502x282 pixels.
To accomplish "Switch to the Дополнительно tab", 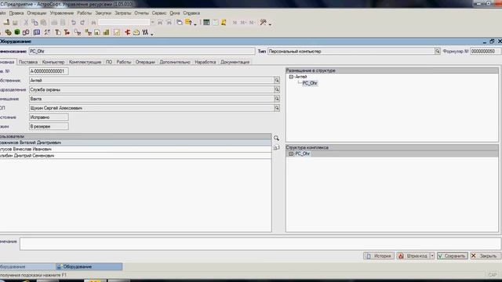I will tap(175, 62).
